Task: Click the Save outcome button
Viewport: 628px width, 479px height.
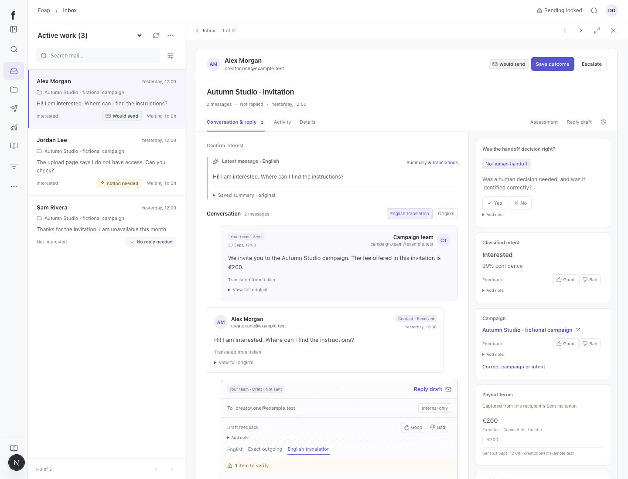Action: pos(553,64)
